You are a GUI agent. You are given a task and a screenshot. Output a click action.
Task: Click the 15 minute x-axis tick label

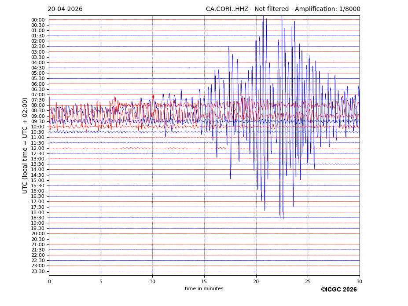pyautogui.click(x=204, y=281)
